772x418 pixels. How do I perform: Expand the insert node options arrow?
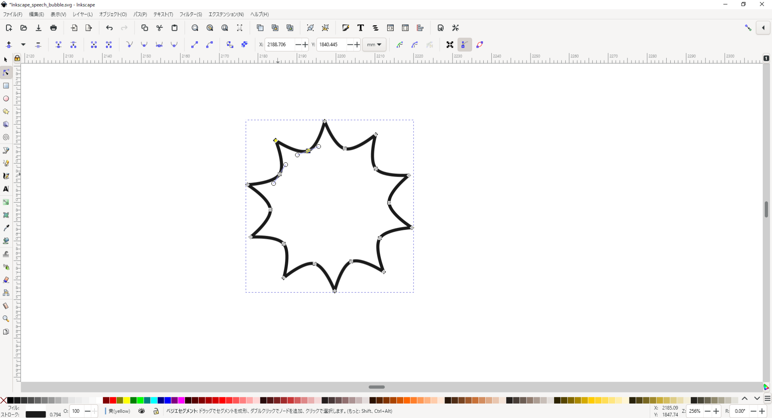pos(23,45)
